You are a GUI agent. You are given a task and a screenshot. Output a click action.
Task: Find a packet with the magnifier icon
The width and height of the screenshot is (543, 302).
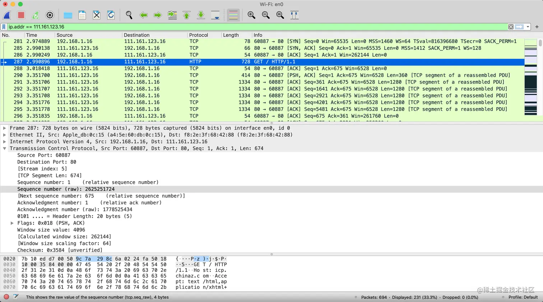point(129,15)
